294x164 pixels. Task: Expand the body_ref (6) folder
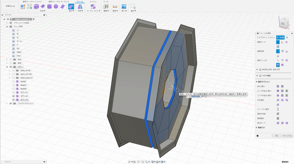tap(10, 70)
